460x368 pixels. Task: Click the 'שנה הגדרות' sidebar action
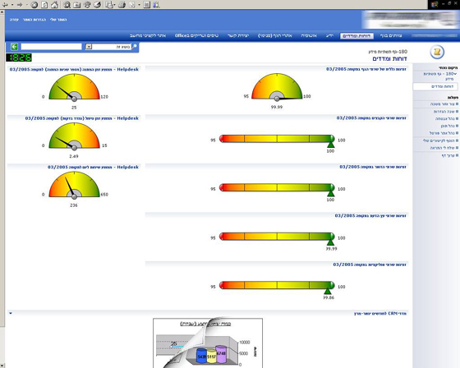tap(444, 112)
